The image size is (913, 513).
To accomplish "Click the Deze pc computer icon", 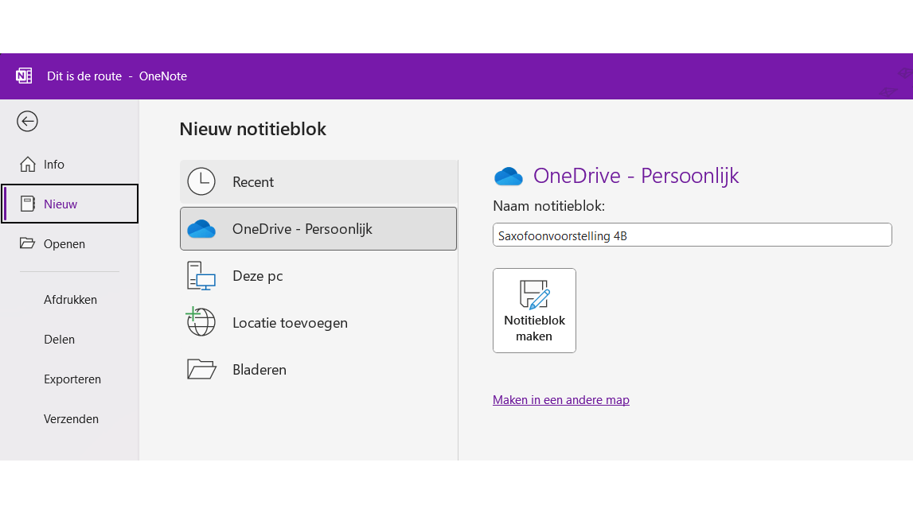I will click(201, 276).
